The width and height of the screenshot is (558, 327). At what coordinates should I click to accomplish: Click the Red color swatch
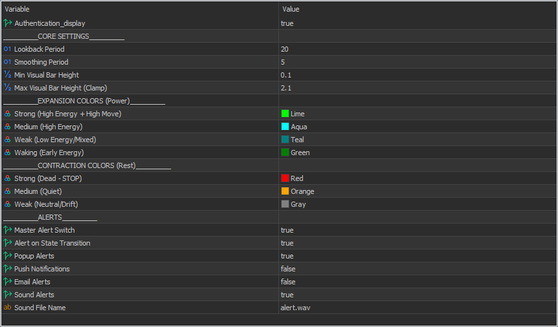pos(285,178)
